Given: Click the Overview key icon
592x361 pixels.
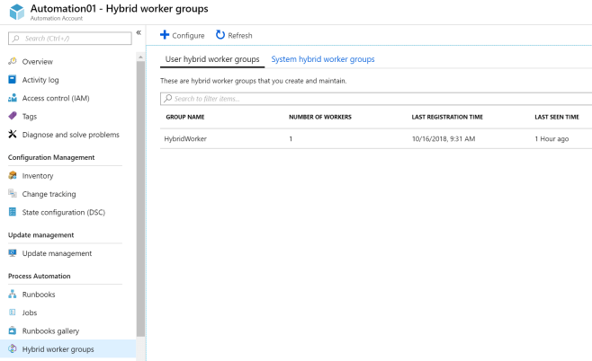Looking at the screenshot, I should (13, 61).
